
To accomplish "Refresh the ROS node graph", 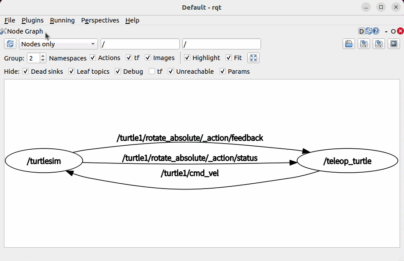I will point(10,44).
